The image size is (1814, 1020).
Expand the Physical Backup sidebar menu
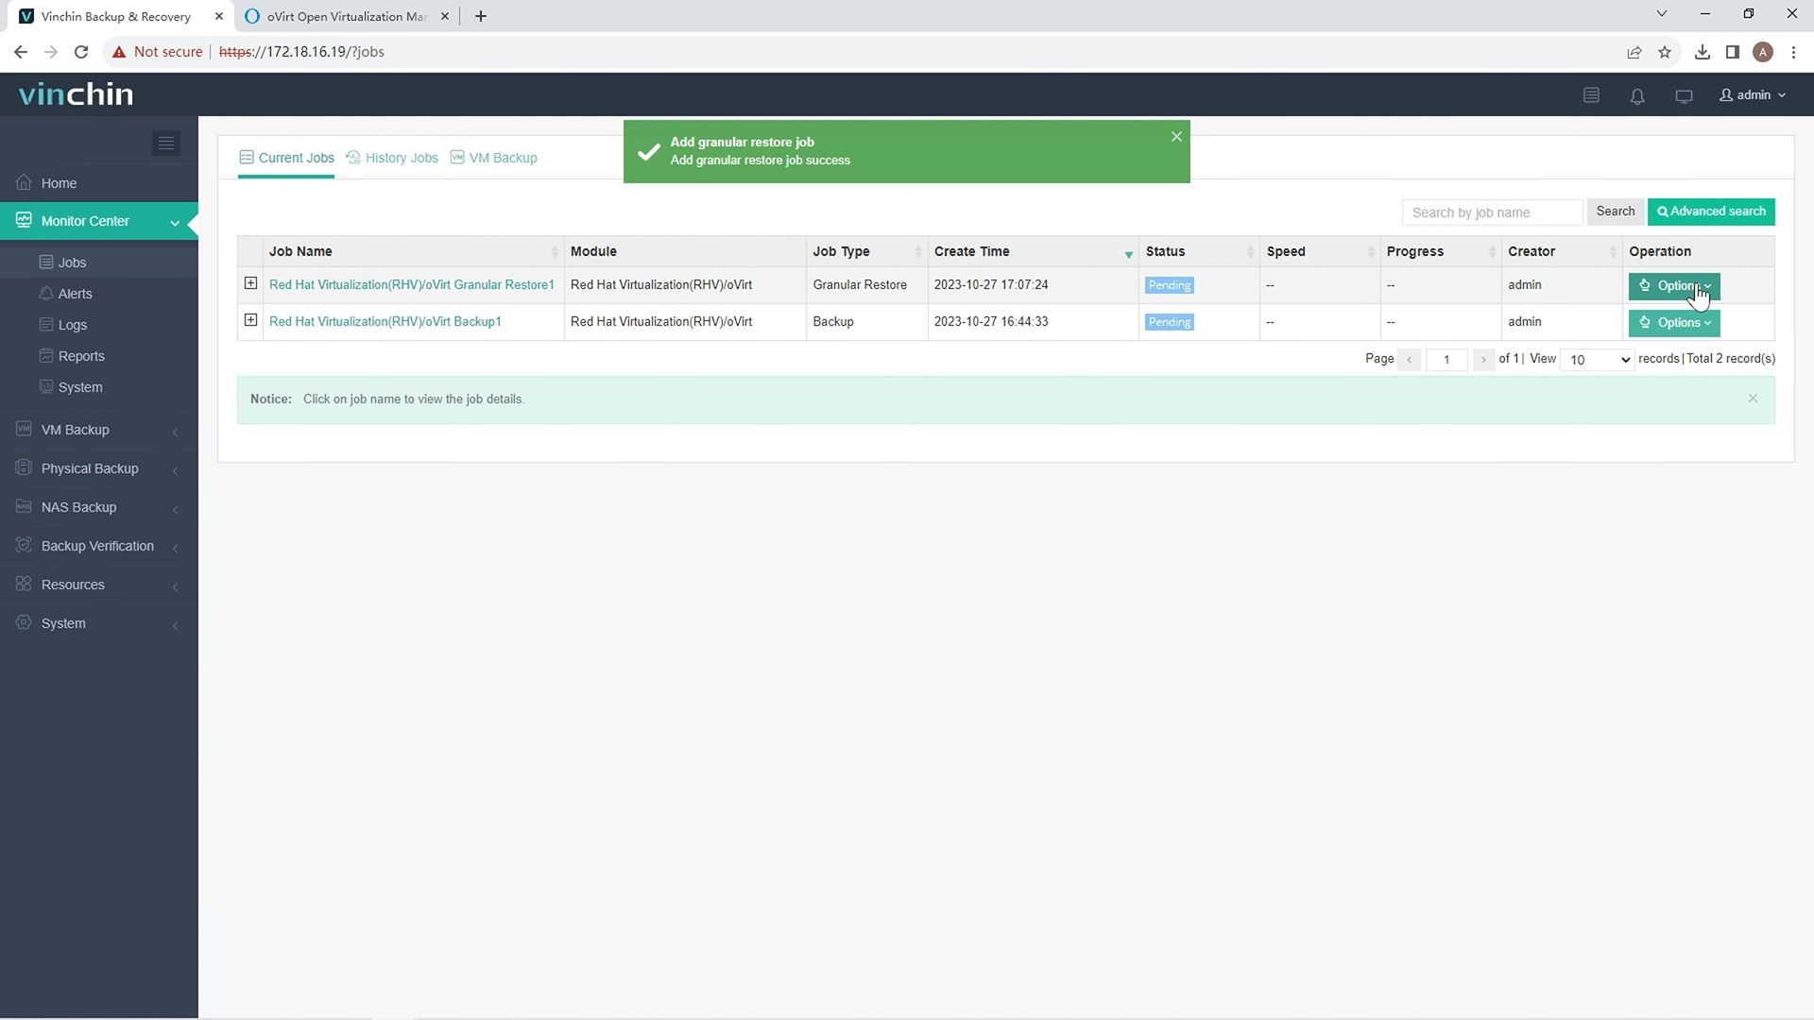click(175, 469)
